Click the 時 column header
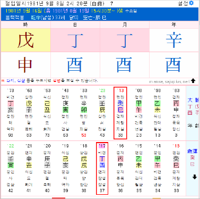This screenshot has width=200, height=199. [x=25, y=24]
